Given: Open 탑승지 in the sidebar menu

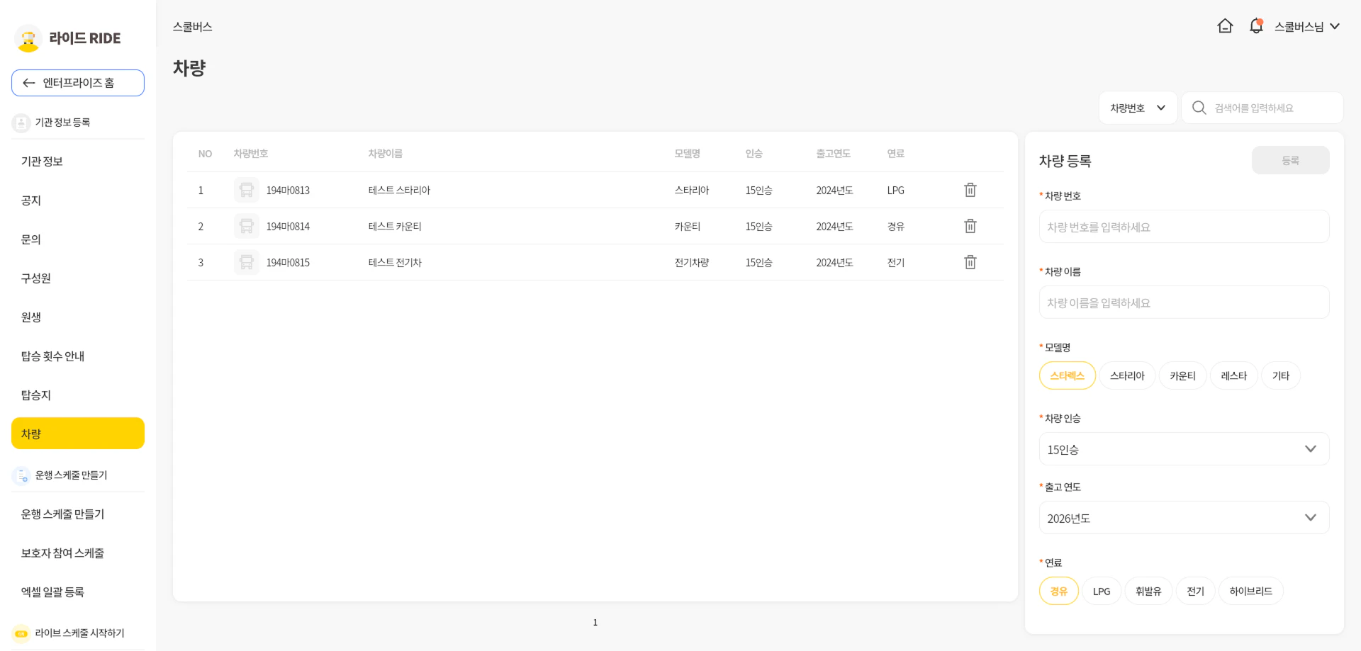Looking at the screenshot, I should tap(36, 395).
